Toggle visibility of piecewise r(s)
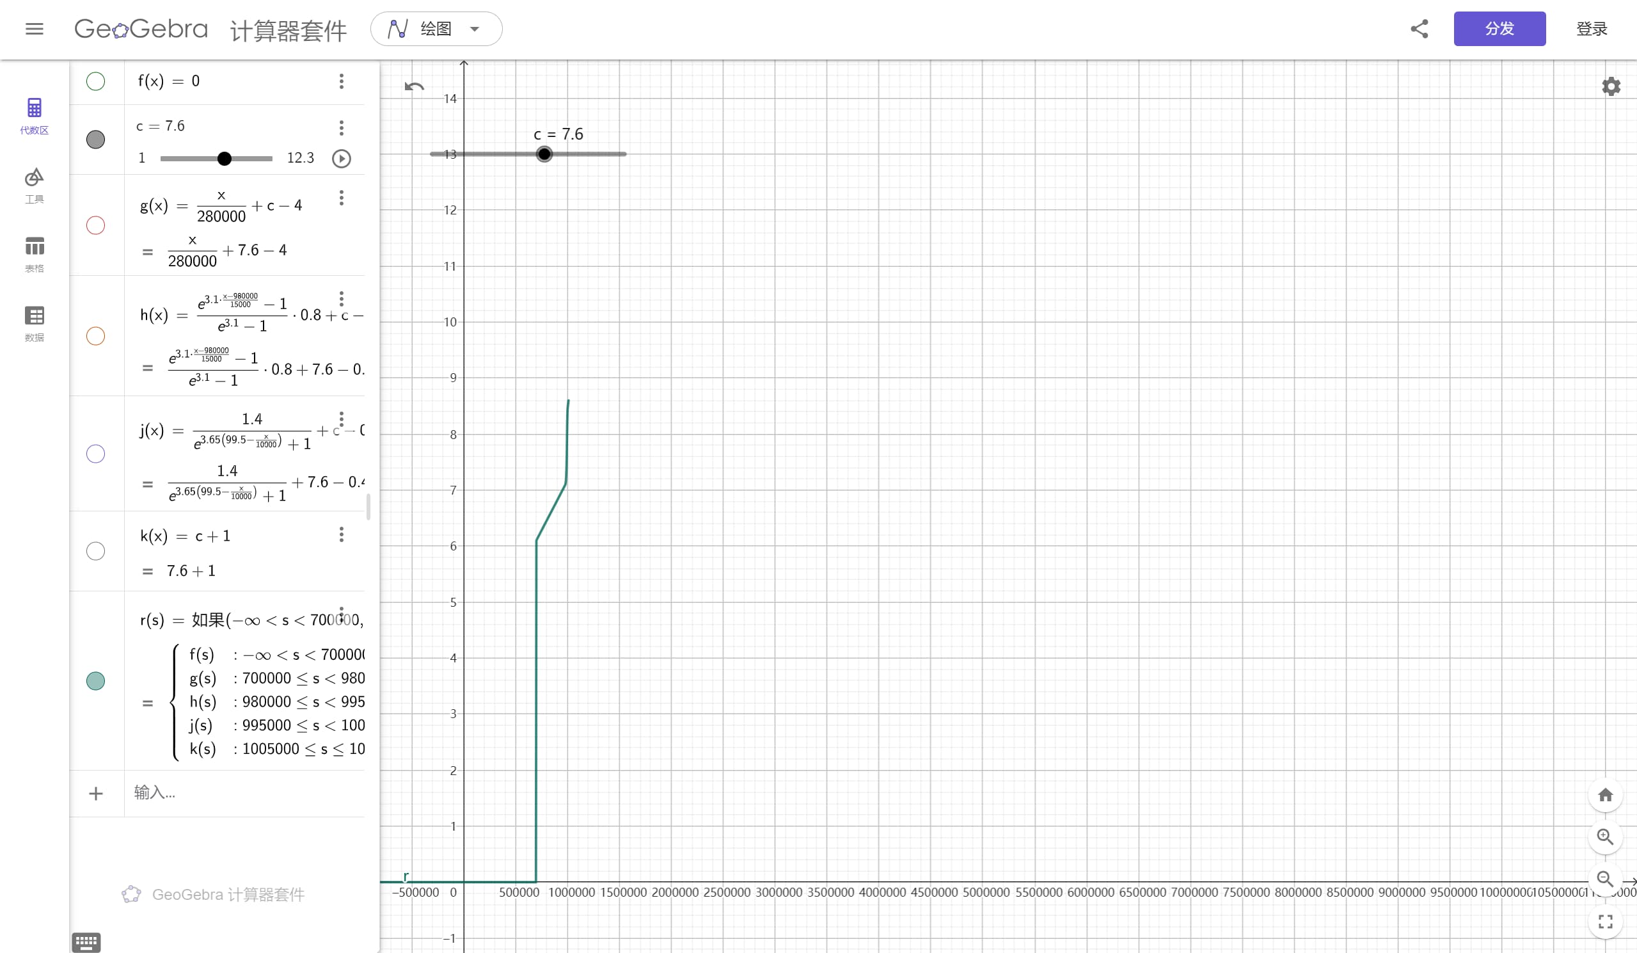The width and height of the screenshot is (1637, 953). pos(95,680)
